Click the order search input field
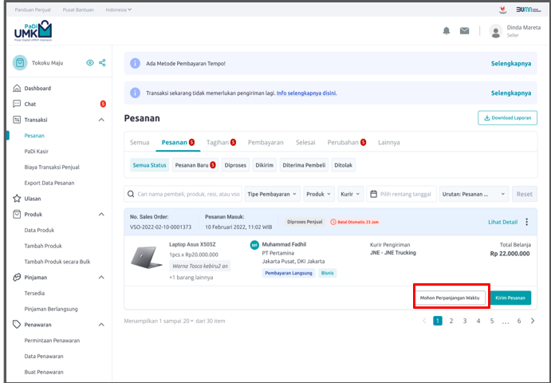 (x=183, y=194)
